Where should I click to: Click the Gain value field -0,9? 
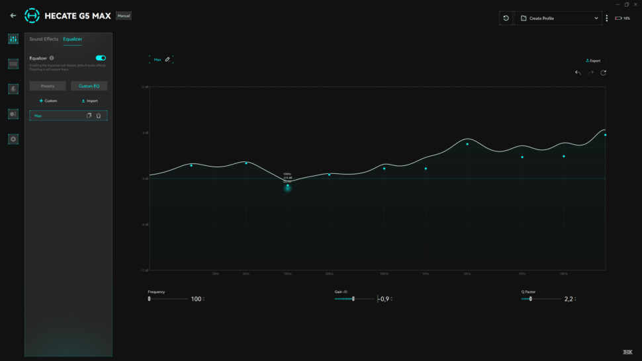384,299
